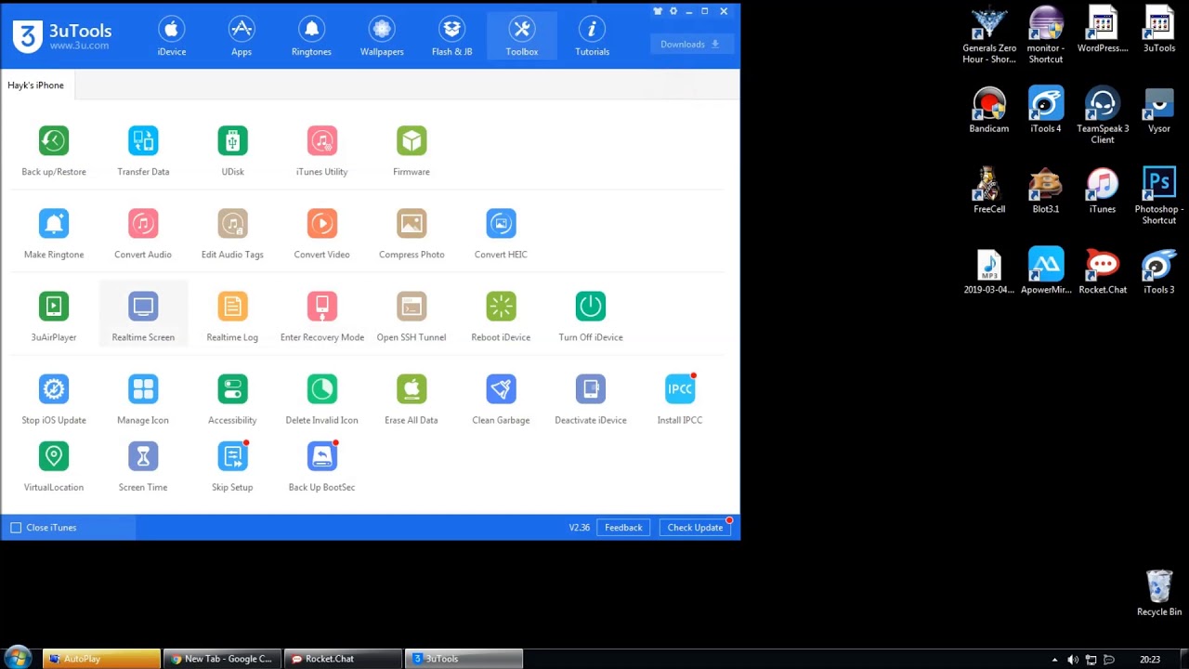The height and width of the screenshot is (669, 1189).
Task: Run Delete Invalid Icon
Action: (321, 400)
